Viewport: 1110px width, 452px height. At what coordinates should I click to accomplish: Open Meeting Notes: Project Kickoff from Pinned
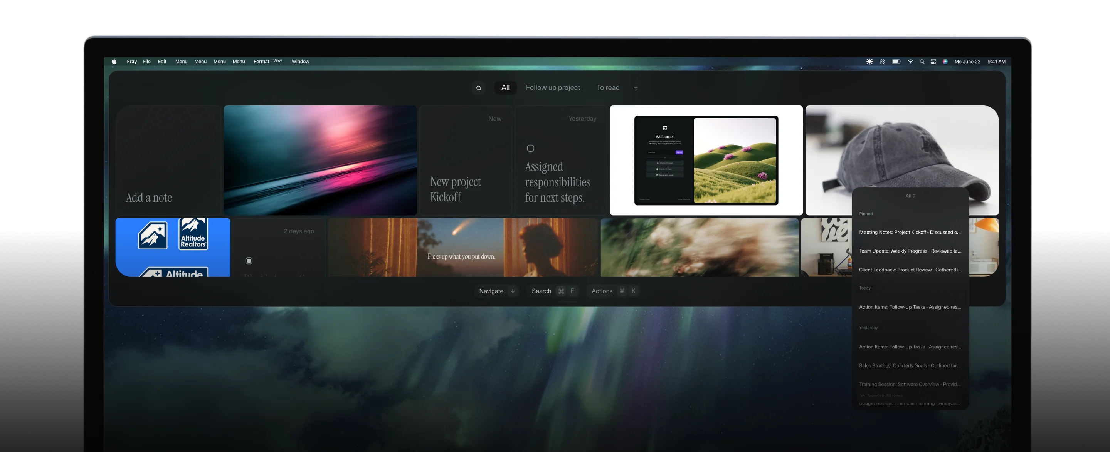[909, 232]
